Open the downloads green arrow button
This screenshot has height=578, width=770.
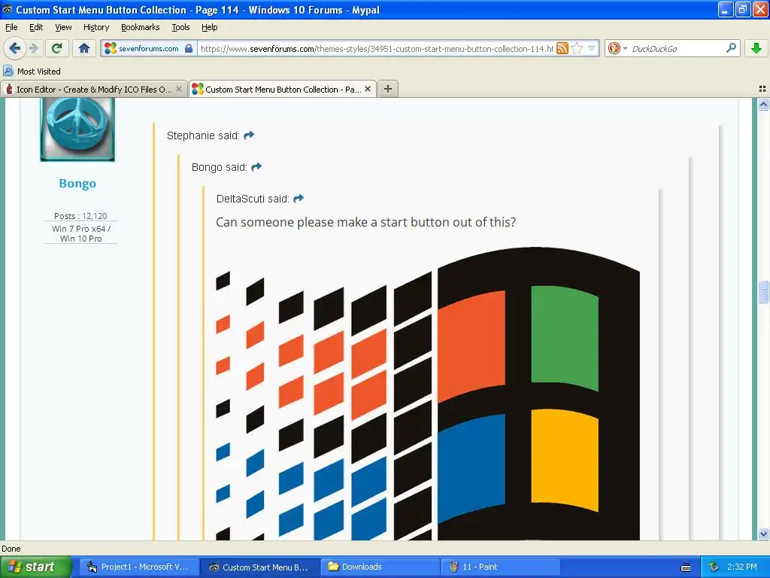(756, 48)
